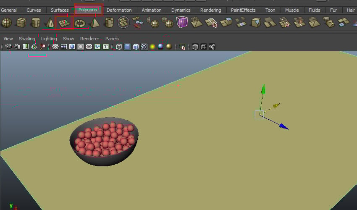The height and width of the screenshot is (210, 357).
Task: Open the Fluids shelf tab
Action: pyautogui.click(x=315, y=10)
